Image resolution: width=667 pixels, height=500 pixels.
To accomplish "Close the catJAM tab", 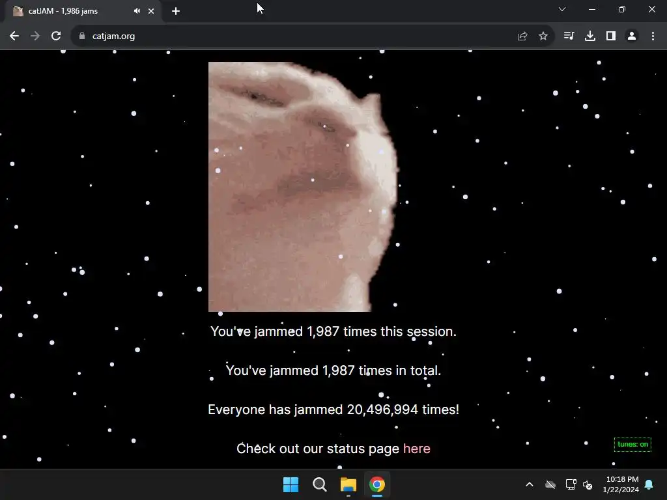I will tap(151, 11).
